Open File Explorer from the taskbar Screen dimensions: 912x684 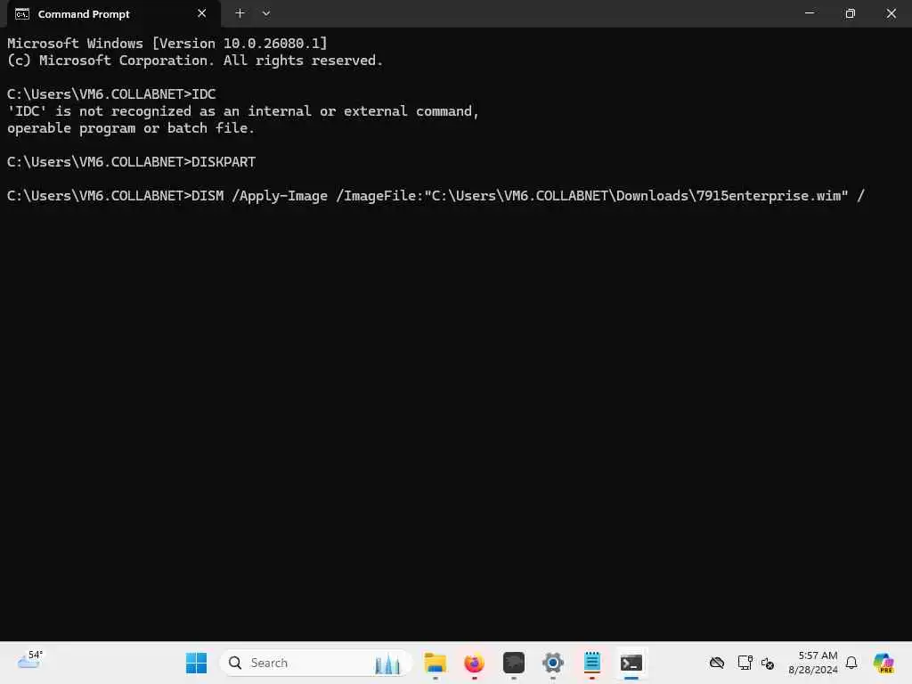pyautogui.click(x=435, y=663)
